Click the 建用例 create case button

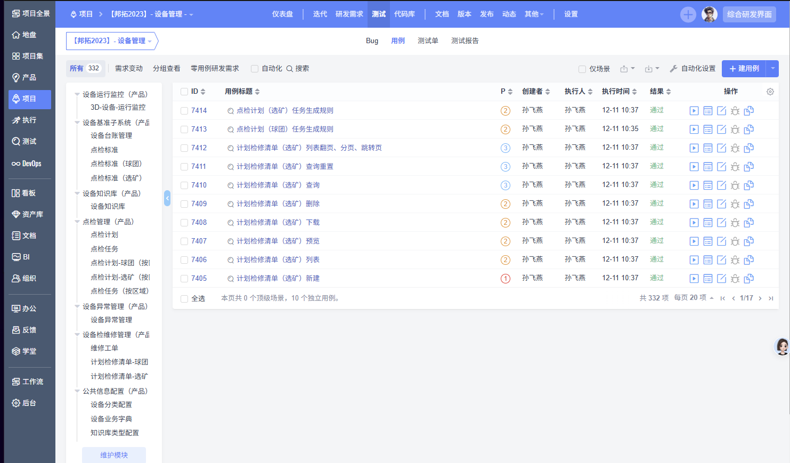click(744, 69)
